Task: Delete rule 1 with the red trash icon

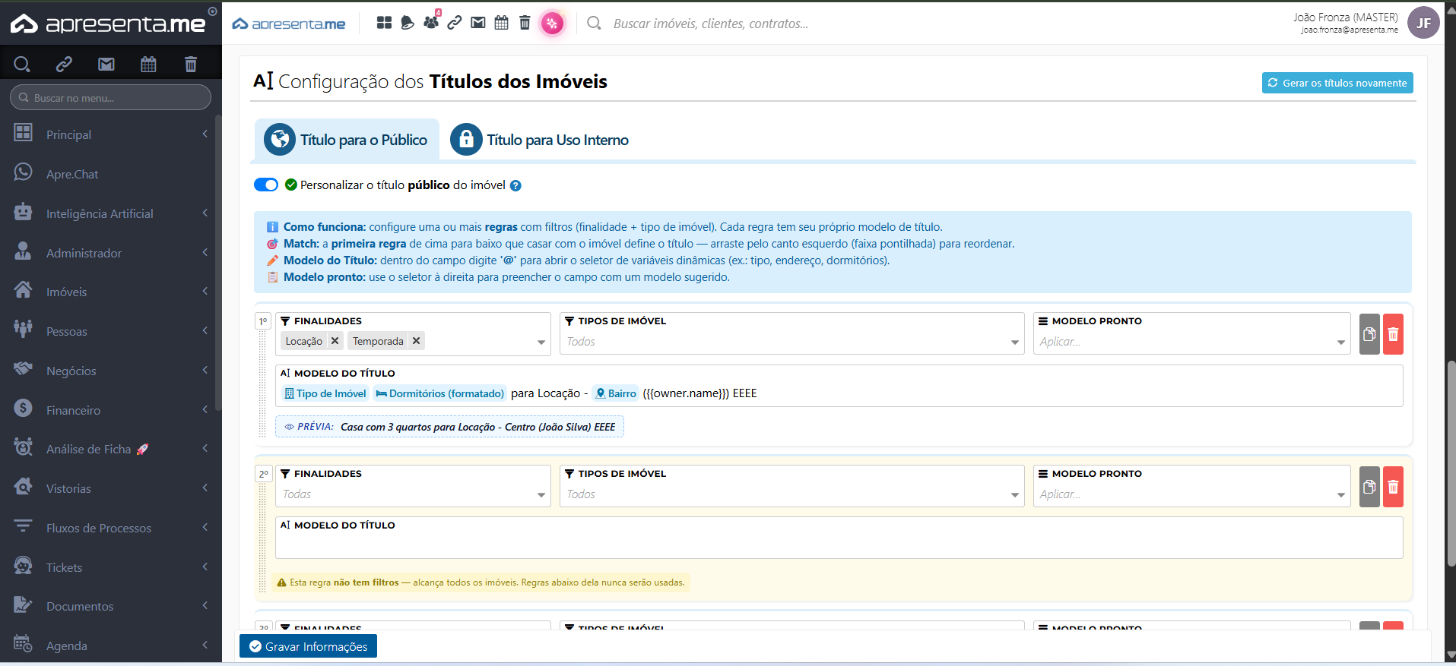Action: 1393,334
